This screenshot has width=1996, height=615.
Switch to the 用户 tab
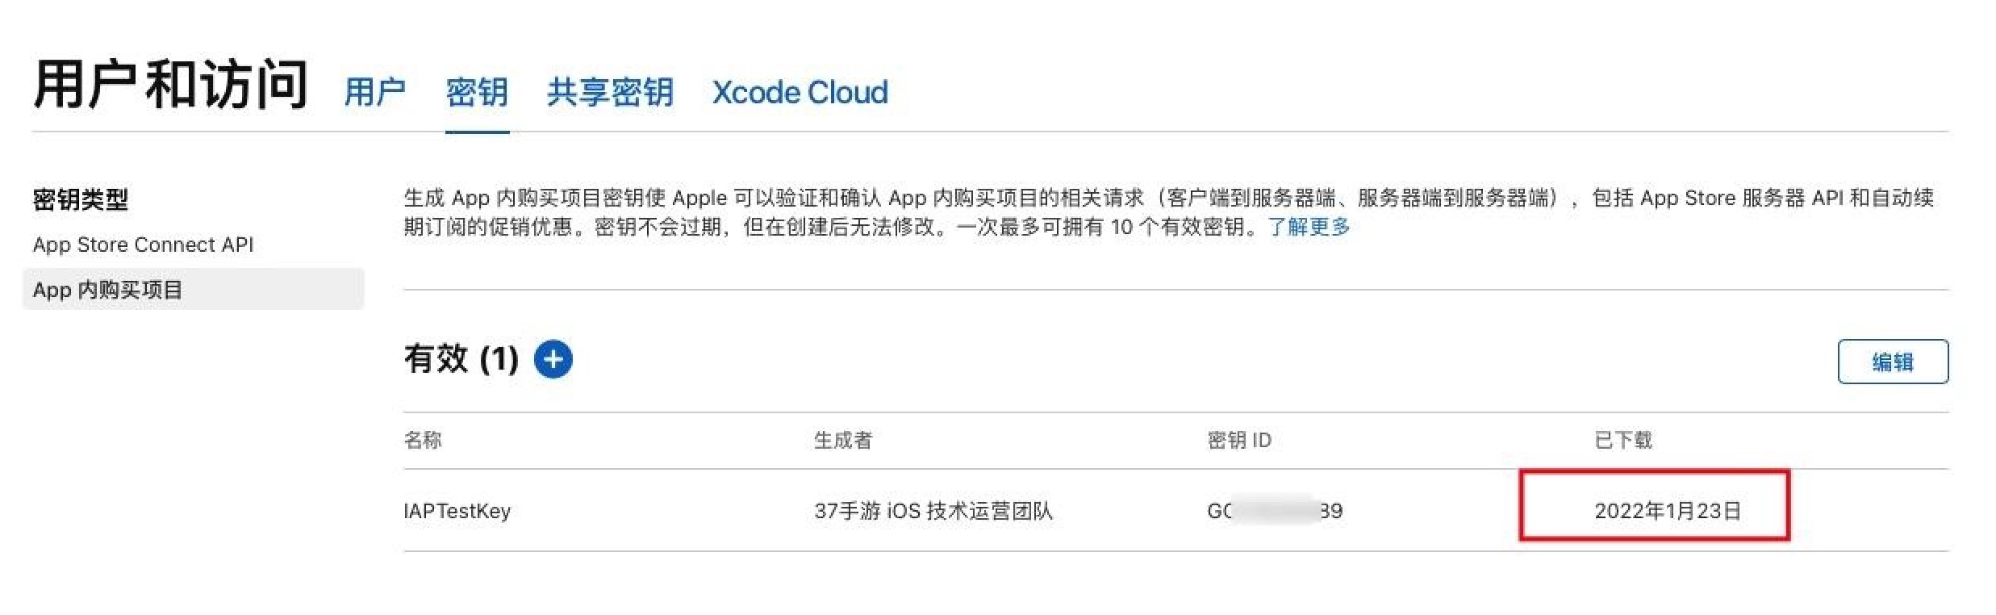[x=374, y=92]
